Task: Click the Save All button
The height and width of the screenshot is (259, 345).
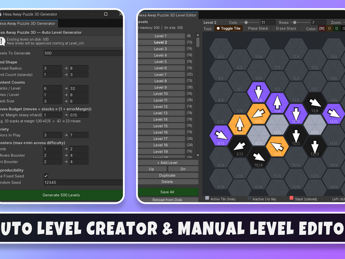Action: (167, 192)
